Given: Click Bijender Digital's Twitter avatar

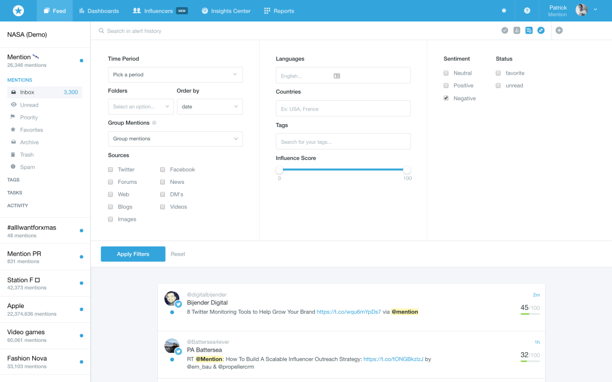Looking at the screenshot, I should pos(172,299).
